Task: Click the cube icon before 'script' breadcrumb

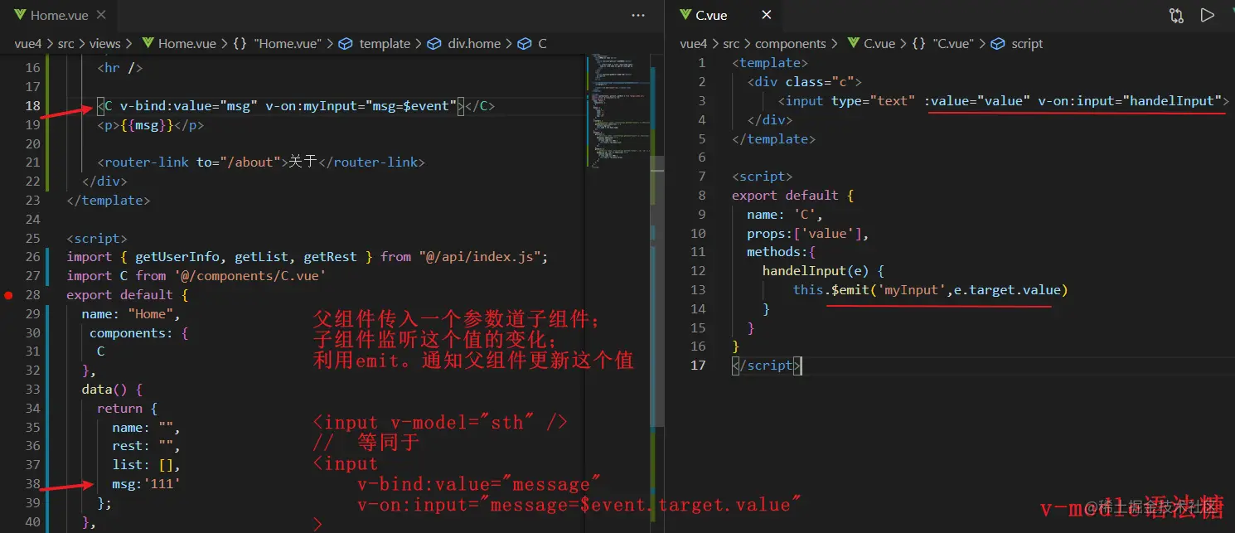Action: pyautogui.click(x=999, y=44)
